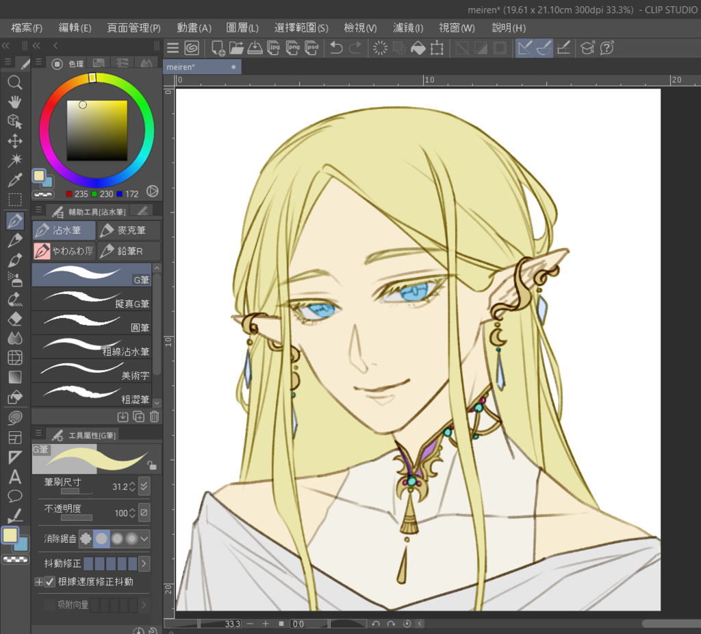
Task: Export as psd icon
Action: [x=312, y=48]
